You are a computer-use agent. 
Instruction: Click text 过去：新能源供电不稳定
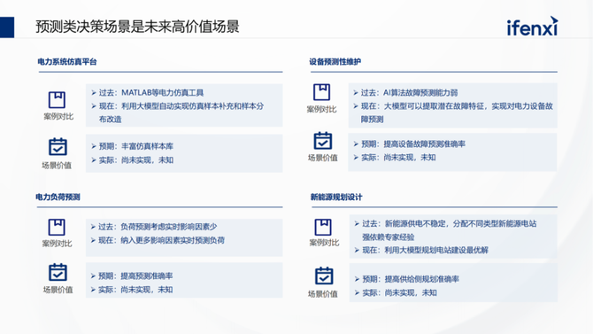404,224
